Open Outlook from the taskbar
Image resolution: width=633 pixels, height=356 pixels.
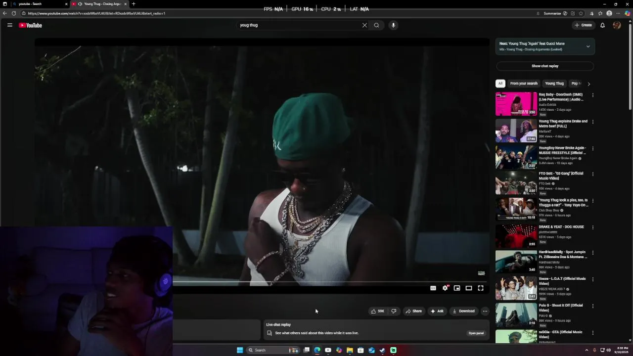(371, 350)
